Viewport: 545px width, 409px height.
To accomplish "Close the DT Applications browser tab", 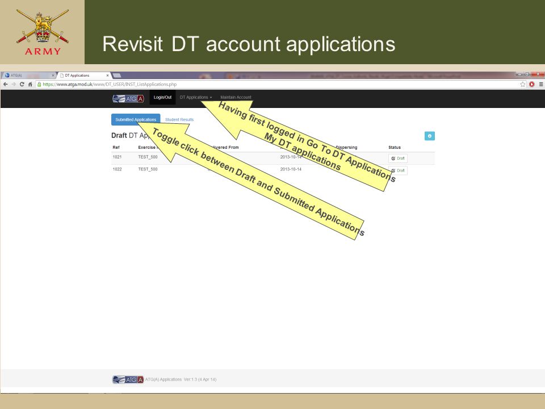I will click(107, 75).
